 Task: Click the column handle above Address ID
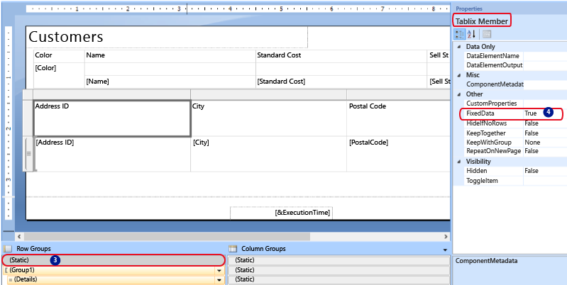(x=111, y=94)
